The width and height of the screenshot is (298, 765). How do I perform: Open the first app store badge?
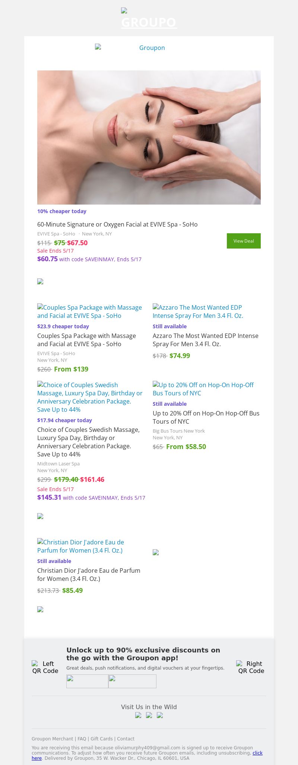87,681
